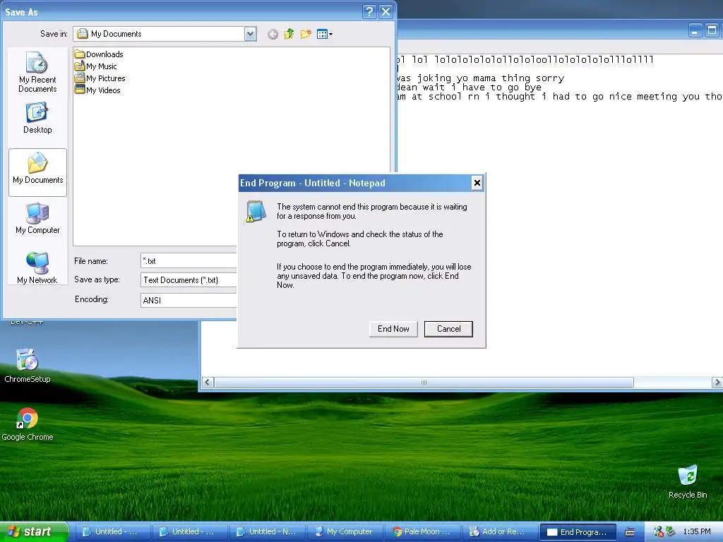Switch to My Computer taskbar button
Image resolution: width=723 pixels, height=542 pixels.
tap(345, 532)
